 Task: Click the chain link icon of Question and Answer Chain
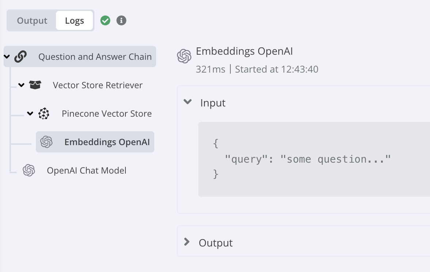20,57
